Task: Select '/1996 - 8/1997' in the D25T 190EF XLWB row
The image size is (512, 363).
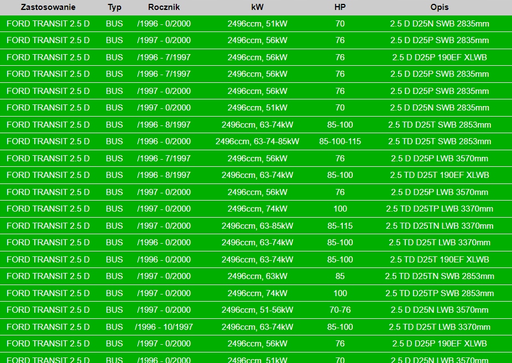Action: 164,175
